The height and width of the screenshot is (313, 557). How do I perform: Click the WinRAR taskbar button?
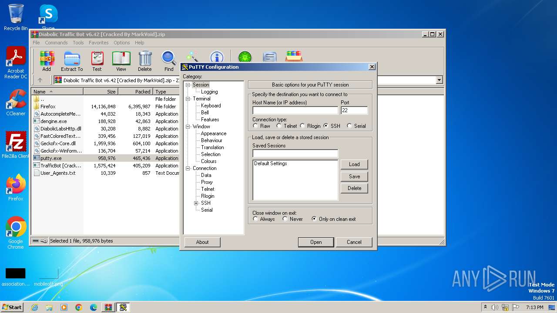[108, 307]
